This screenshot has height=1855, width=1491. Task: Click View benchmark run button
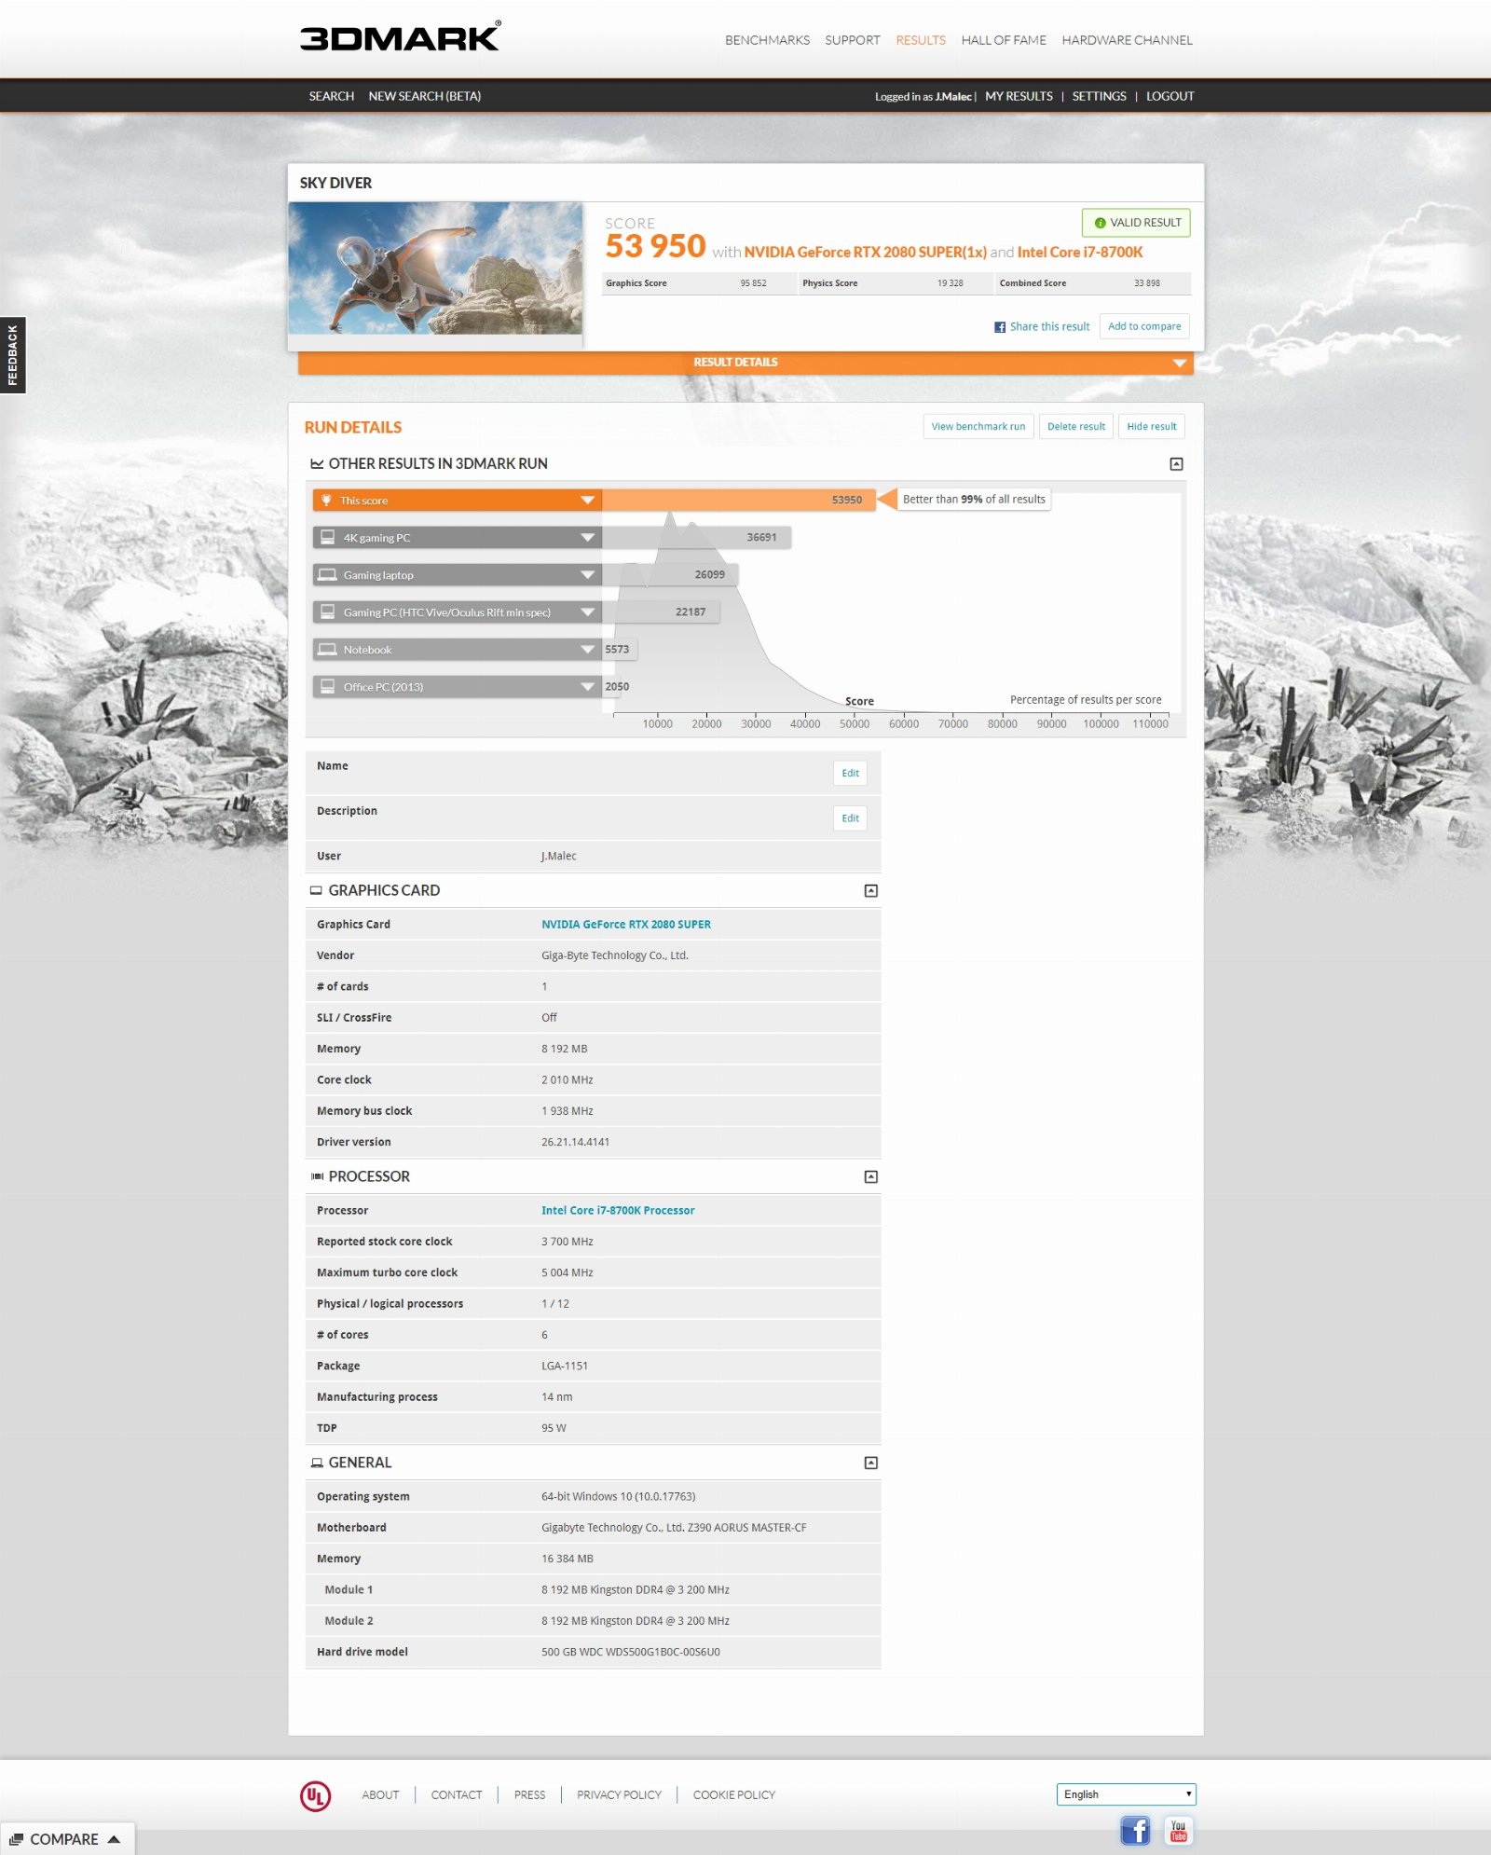click(978, 427)
